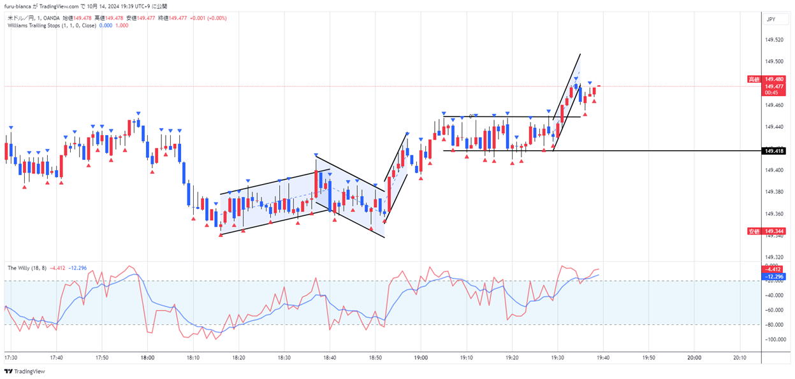795x379 pixels.
Task: Open the JPY currency selector
Action: point(771,20)
